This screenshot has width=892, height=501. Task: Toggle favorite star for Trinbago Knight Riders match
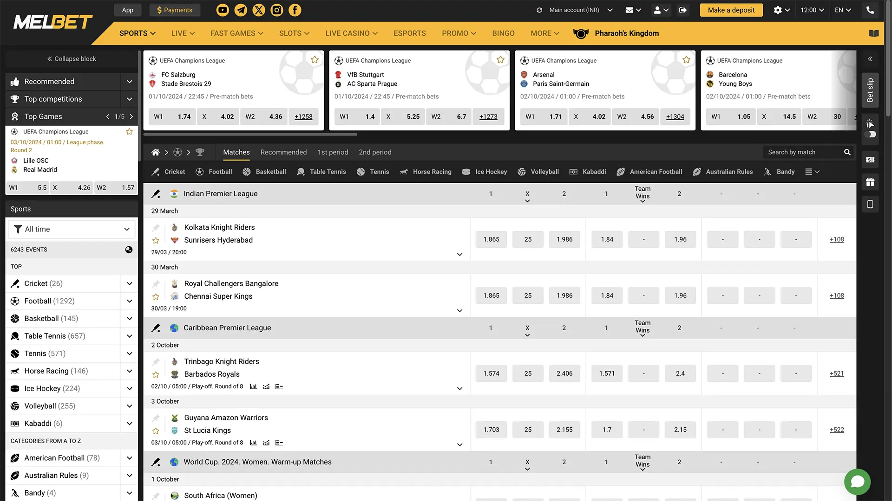click(x=155, y=374)
